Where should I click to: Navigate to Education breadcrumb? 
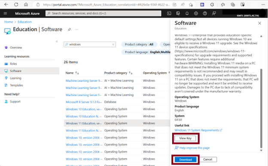coord(24,22)
